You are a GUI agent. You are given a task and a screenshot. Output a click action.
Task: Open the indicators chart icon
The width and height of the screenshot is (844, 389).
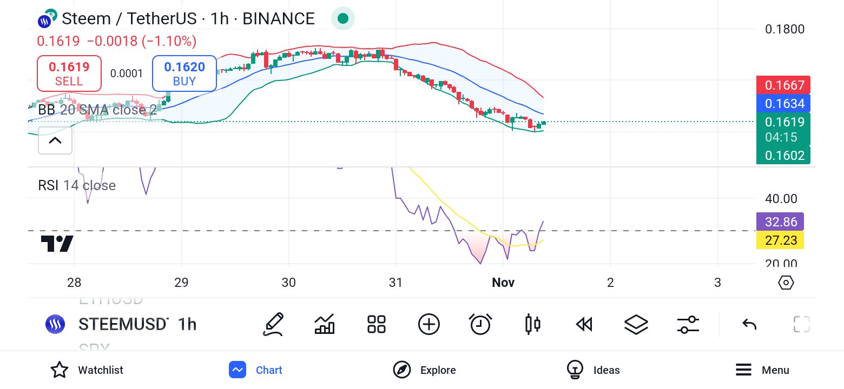point(325,324)
